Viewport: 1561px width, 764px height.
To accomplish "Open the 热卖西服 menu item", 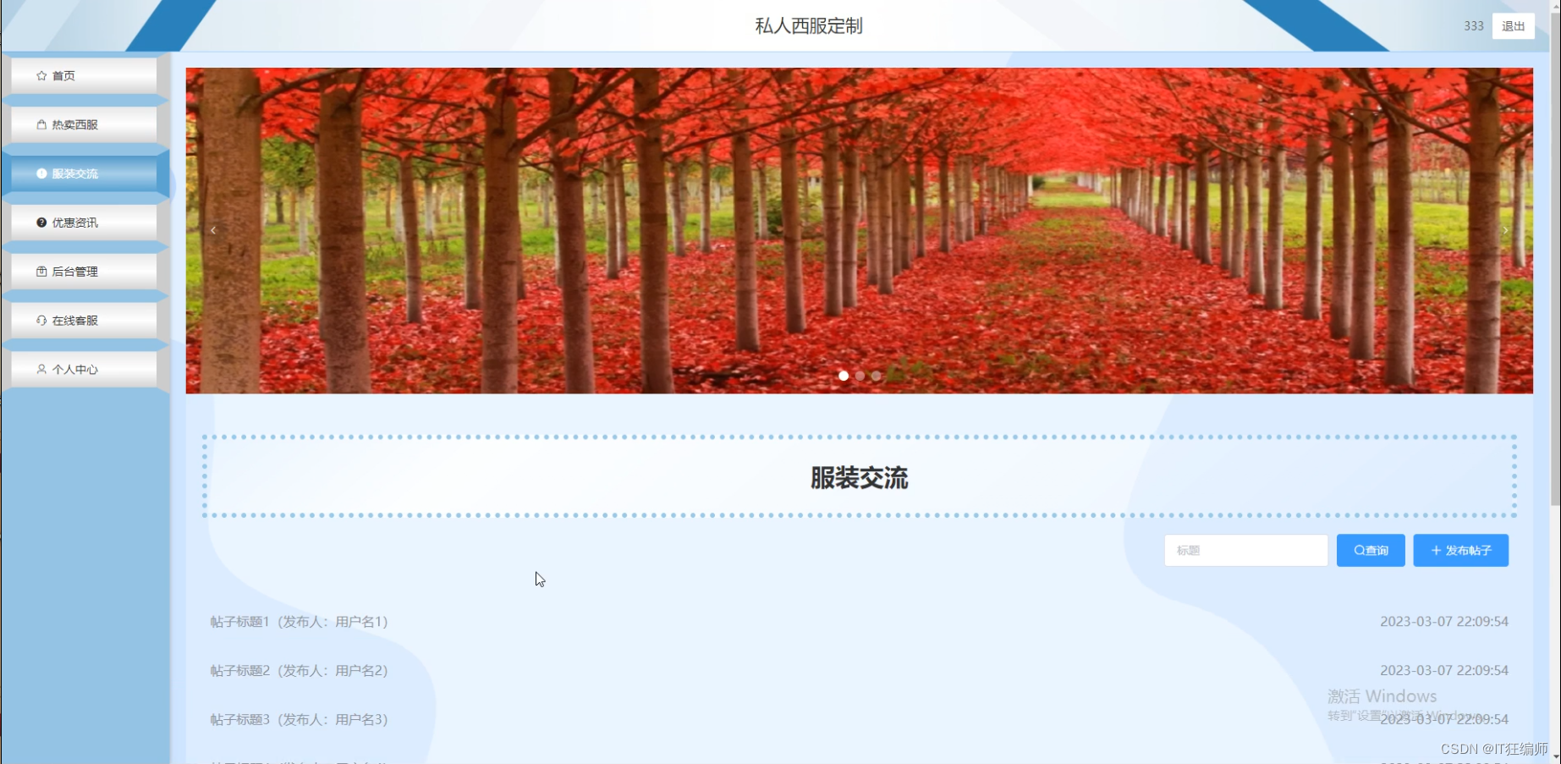I will 84,124.
